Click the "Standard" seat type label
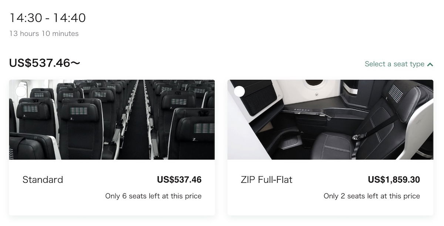The width and height of the screenshot is (444, 226). click(43, 180)
